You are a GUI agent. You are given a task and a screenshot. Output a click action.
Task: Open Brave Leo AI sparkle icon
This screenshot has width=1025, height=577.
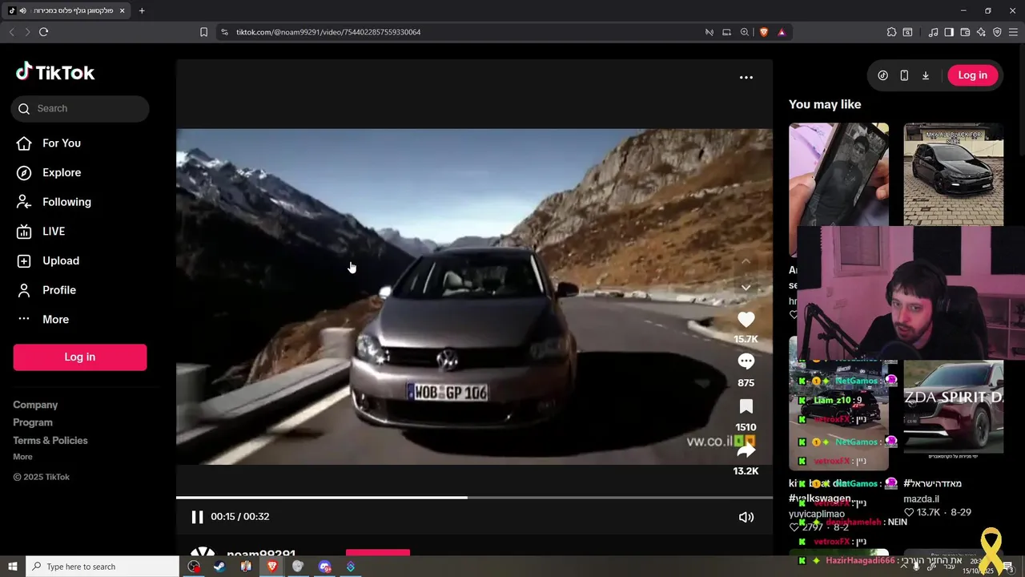point(981,32)
